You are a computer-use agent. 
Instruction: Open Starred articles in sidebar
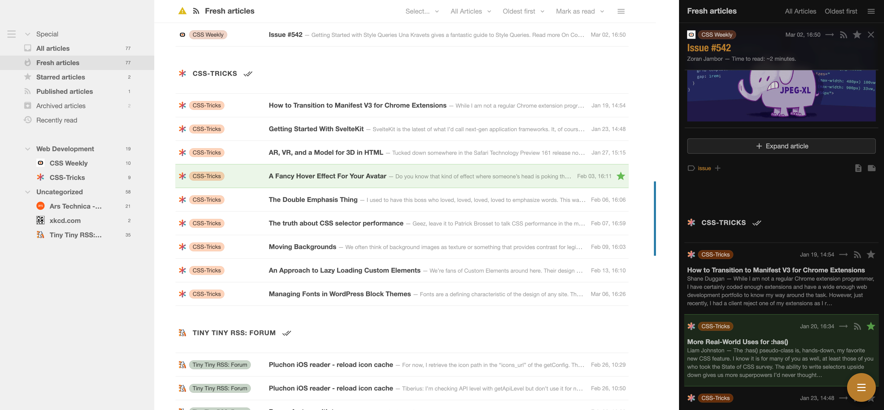point(61,77)
